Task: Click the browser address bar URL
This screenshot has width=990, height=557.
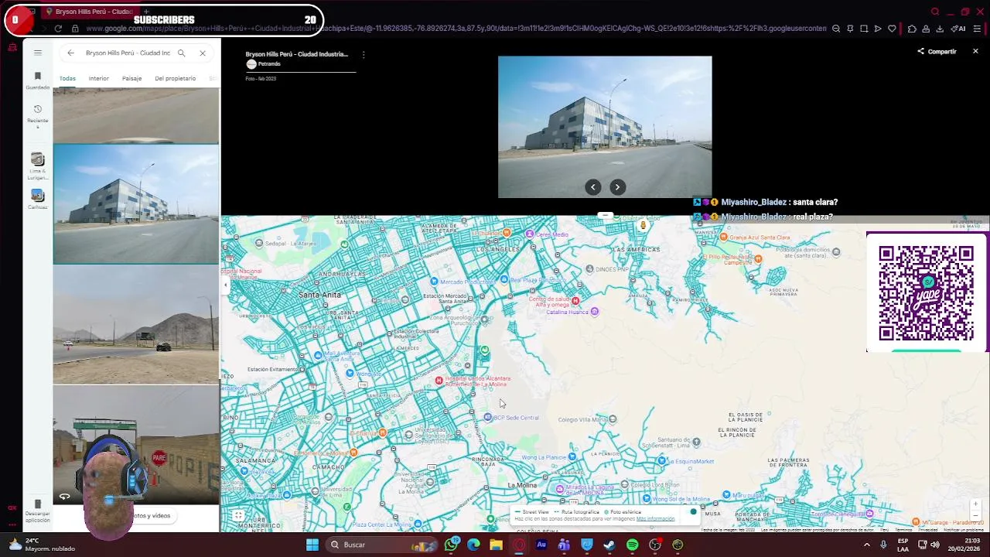Action: (456, 29)
